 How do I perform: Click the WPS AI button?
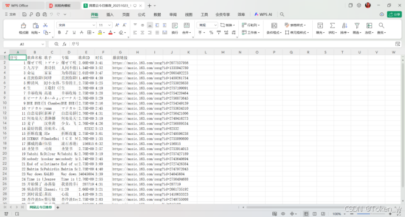point(263,15)
